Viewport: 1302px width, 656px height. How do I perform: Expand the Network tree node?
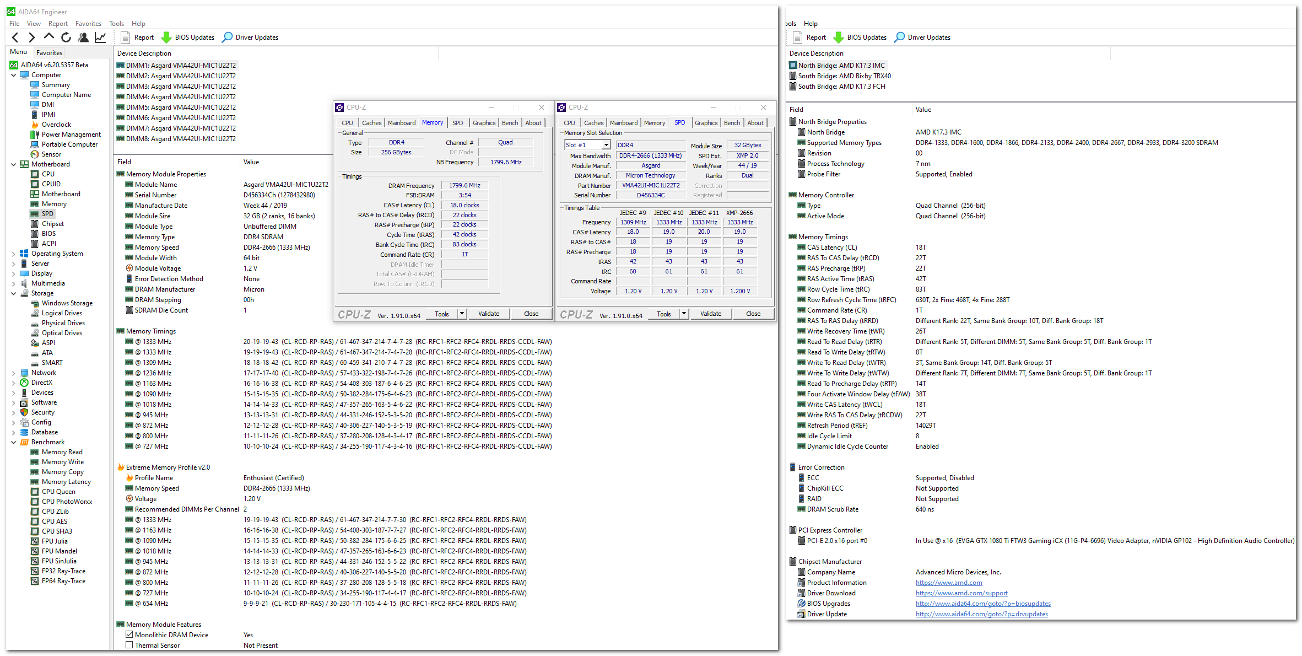pyautogui.click(x=14, y=373)
